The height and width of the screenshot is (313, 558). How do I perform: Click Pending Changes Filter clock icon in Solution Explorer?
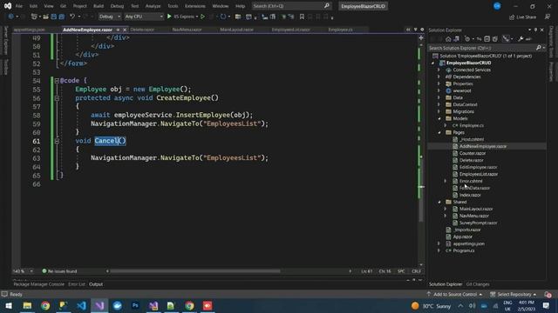(467, 39)
